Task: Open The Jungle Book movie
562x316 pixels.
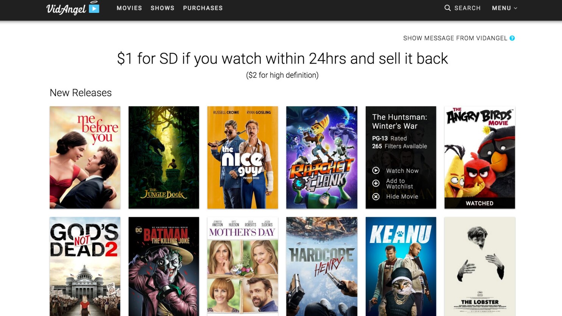Action: click(x=164, y=157)
